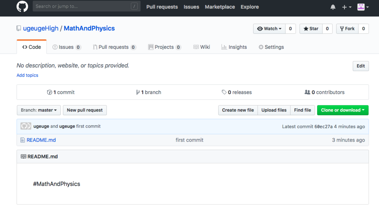This screenshot has width=379, height=210.
Task: Open the Settings tab
Action: pyautogui.click(x=271, y=47)
